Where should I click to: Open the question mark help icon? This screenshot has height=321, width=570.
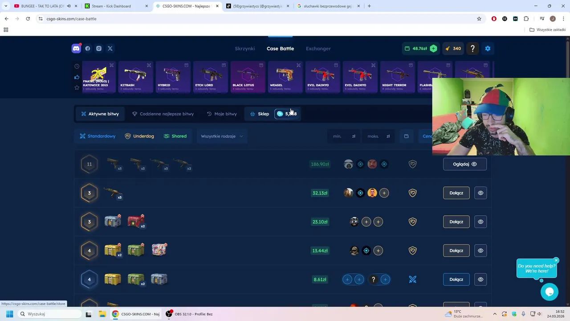pyautogui.click(x=473, y=49)
